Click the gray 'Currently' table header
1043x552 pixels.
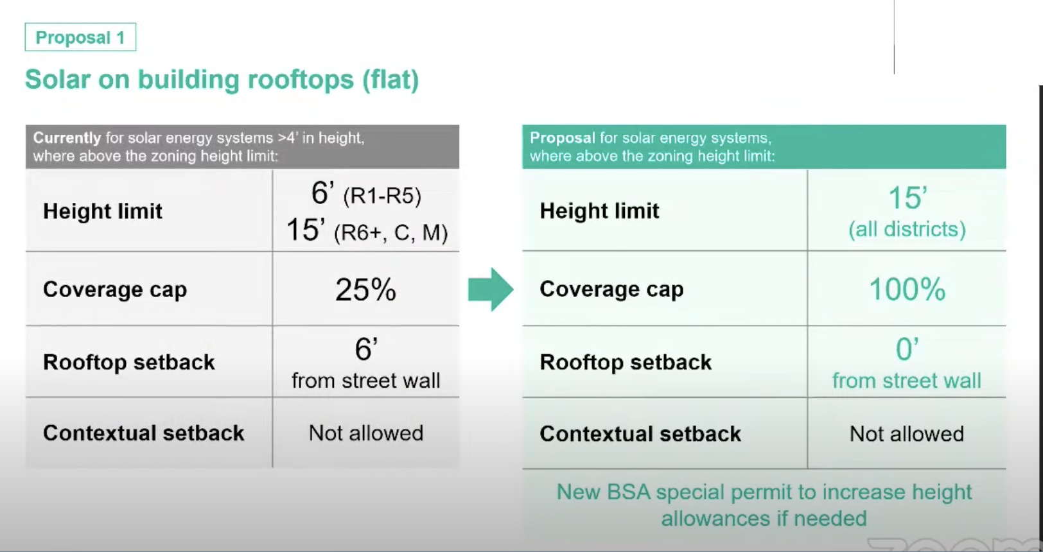coord(242,147)
